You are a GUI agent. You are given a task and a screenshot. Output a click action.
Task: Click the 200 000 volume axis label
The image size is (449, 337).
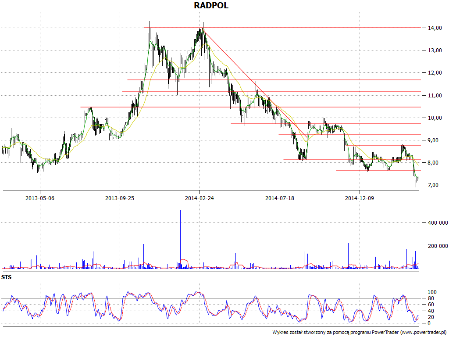point(438,246)
